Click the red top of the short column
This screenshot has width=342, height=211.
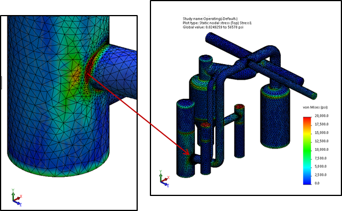[x=240, y=106]
